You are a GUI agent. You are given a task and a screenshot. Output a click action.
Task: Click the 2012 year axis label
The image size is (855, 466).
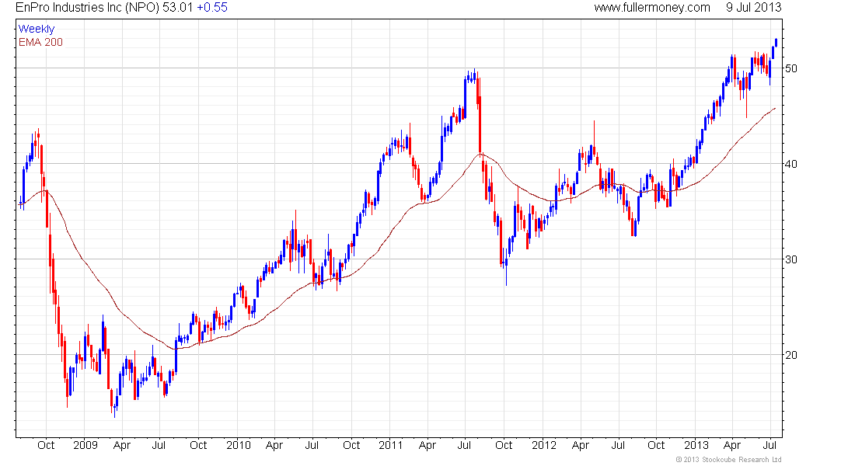tap(543, 445)
